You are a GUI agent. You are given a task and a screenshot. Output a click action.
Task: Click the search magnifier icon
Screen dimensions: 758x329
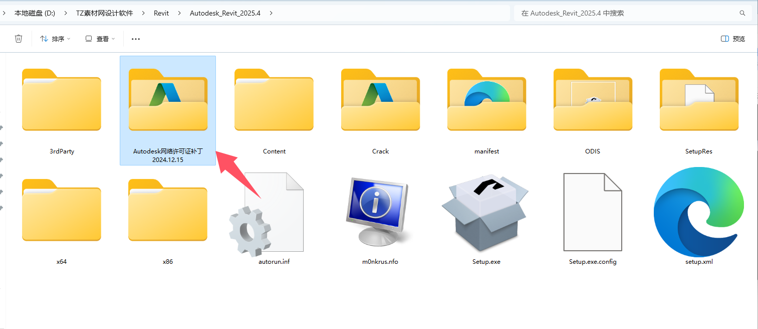point(742,13)
